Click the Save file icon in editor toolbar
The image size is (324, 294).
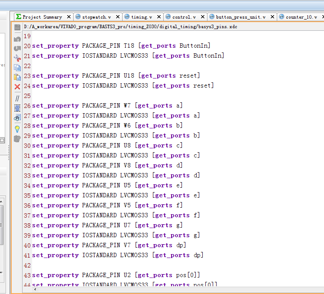click(x=17, y=27)
